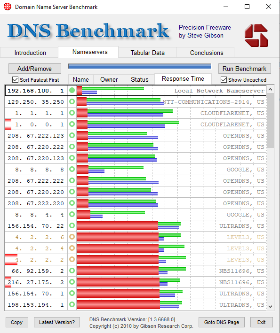Click the Copy button
The image size is (280, 333).
16,322
